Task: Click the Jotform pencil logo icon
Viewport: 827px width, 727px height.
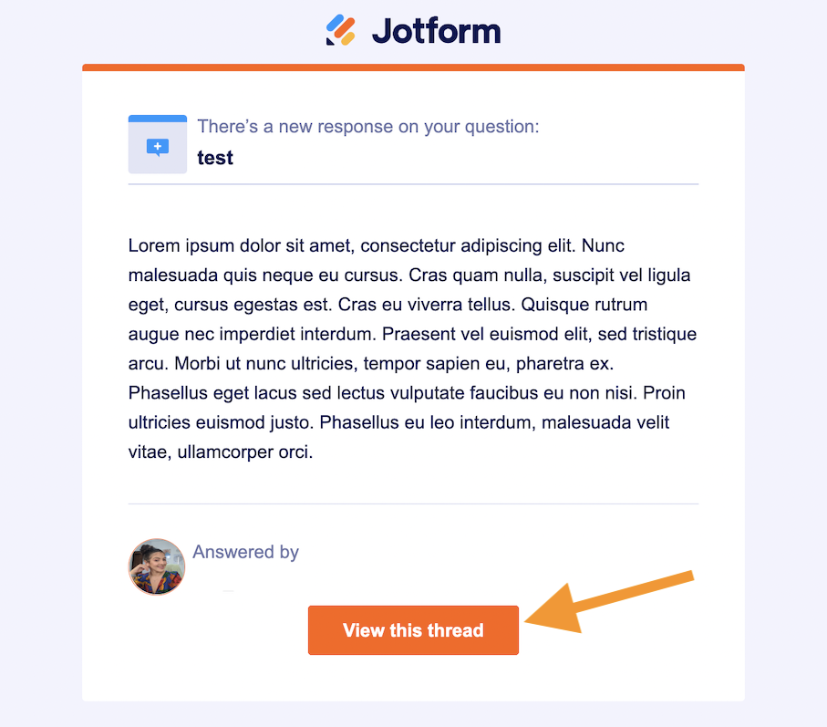Action: [341, 30]
